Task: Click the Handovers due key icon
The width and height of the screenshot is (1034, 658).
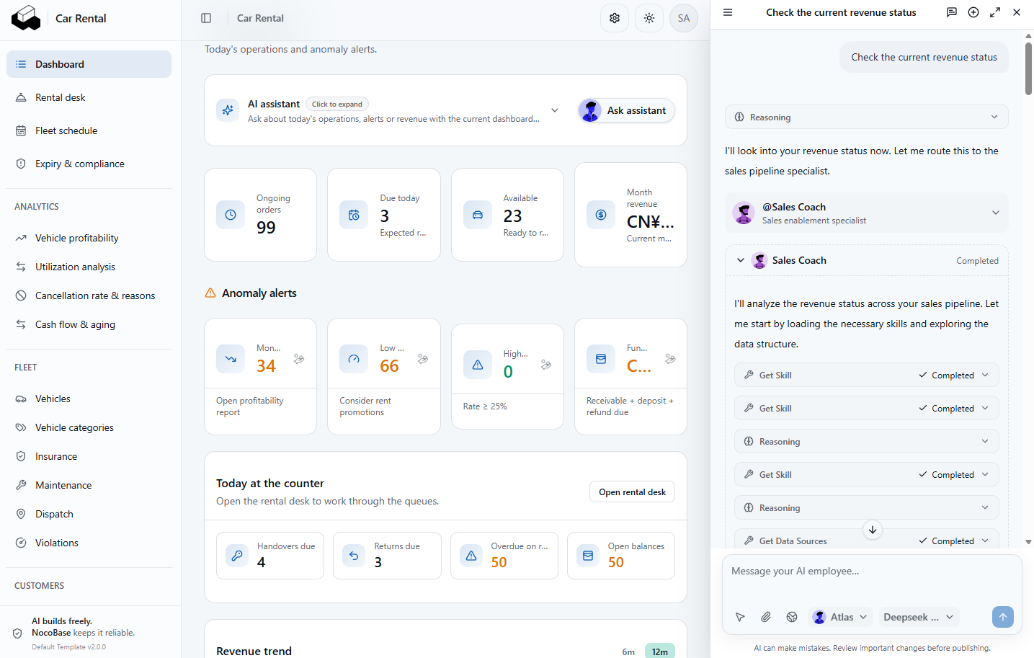Action: click(x=237, y=556)
